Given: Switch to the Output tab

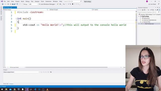Looking at the screenshot, I should [x=11, y=84].
